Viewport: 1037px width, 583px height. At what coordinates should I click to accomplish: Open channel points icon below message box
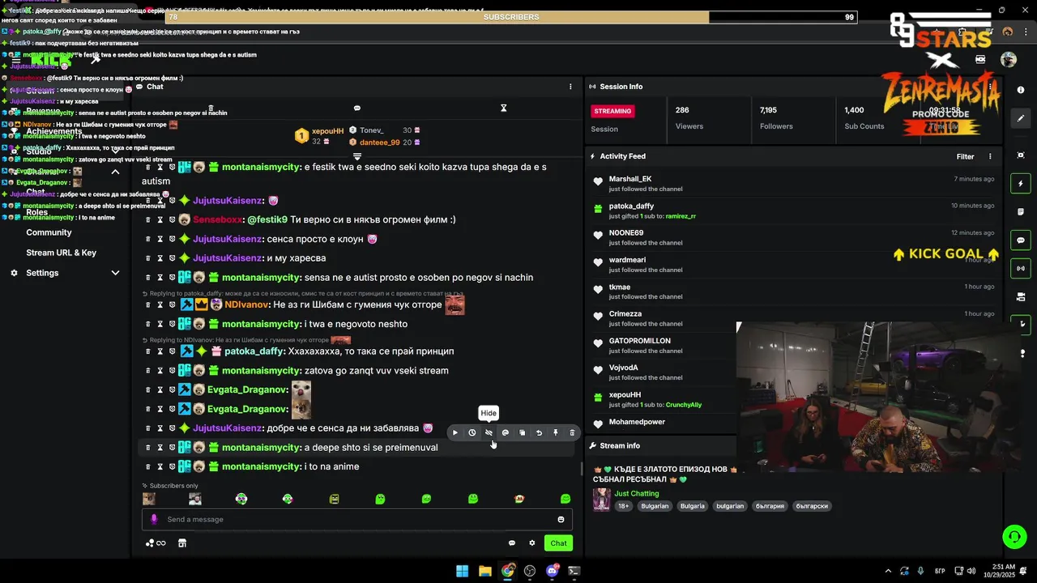point(155,543)
